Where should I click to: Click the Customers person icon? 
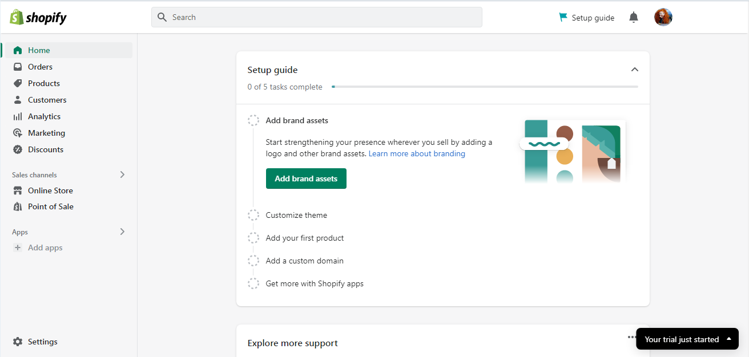(x=18, y=100)
